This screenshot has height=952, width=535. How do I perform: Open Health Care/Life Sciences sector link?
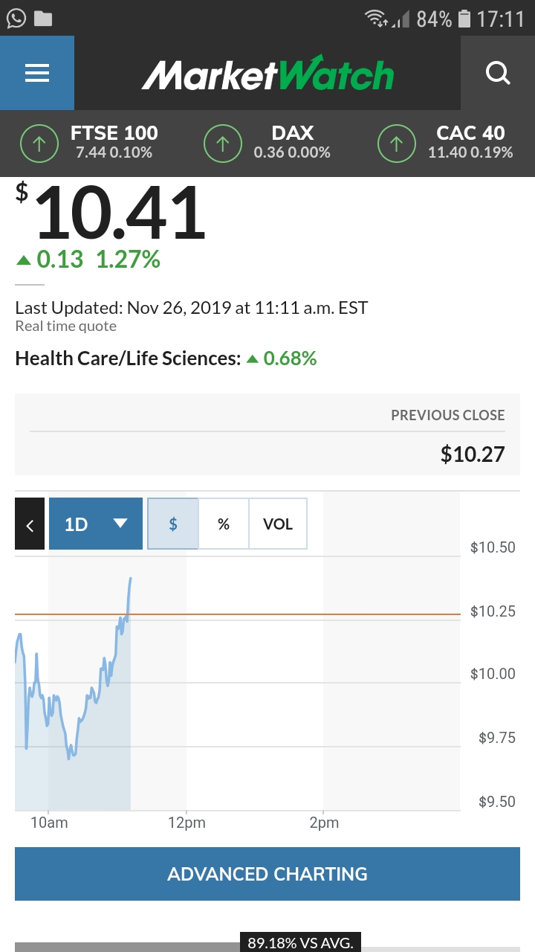(128, 358)
